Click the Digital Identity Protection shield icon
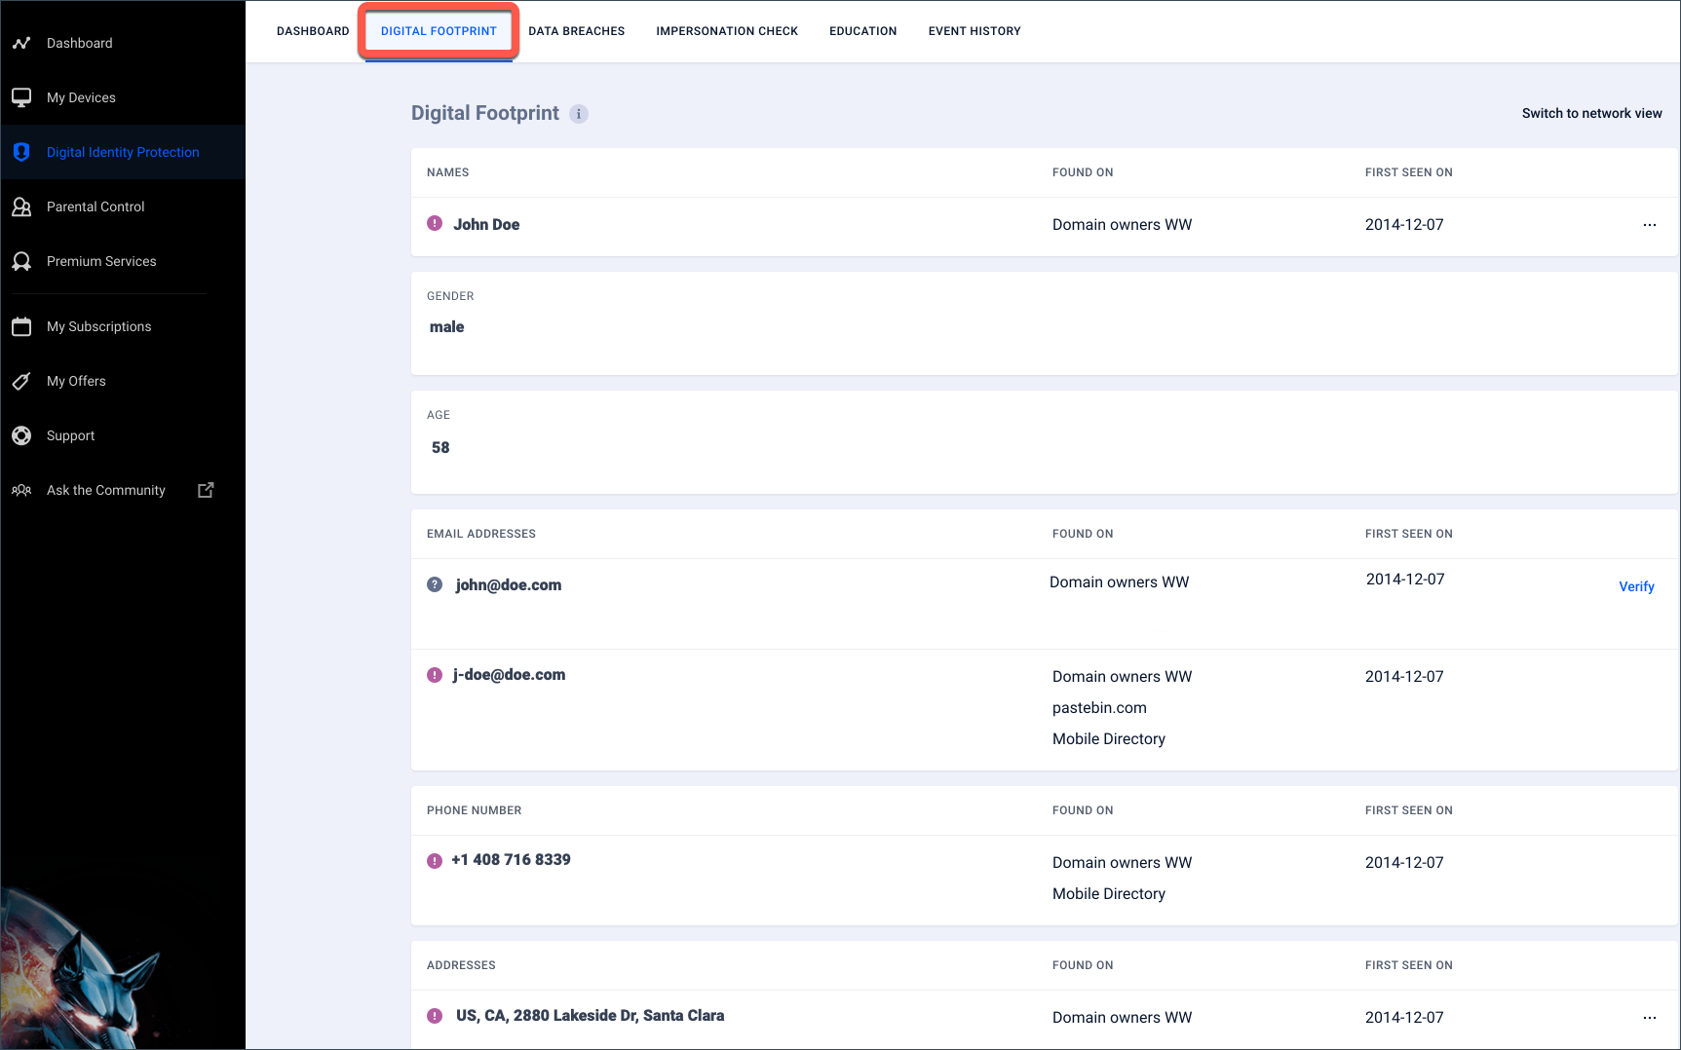Image resolution: width=1681 pixels, height=1050 pixels. click(x=21, y=152)
